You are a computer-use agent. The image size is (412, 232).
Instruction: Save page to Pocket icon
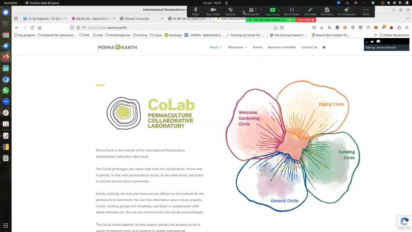314,28
